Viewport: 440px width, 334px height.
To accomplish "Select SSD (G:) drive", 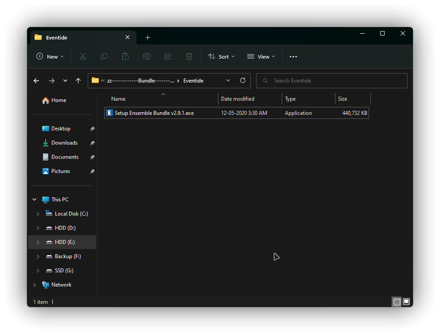I will 59,271.
